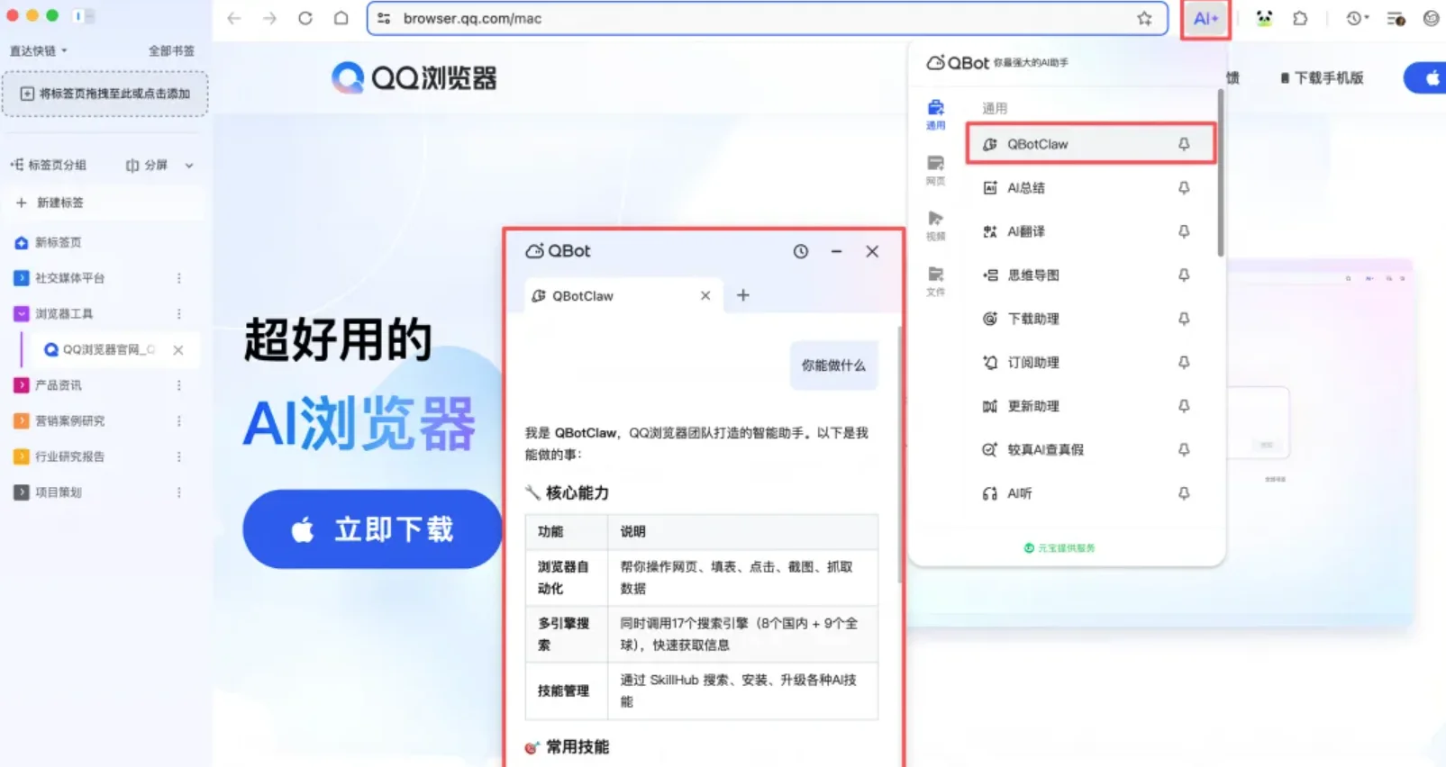Image resolution: width=1446 pixels, height=767 pixels.
Task: Pin the QBotClaw tool
Action: click(x=1184, y=144)
